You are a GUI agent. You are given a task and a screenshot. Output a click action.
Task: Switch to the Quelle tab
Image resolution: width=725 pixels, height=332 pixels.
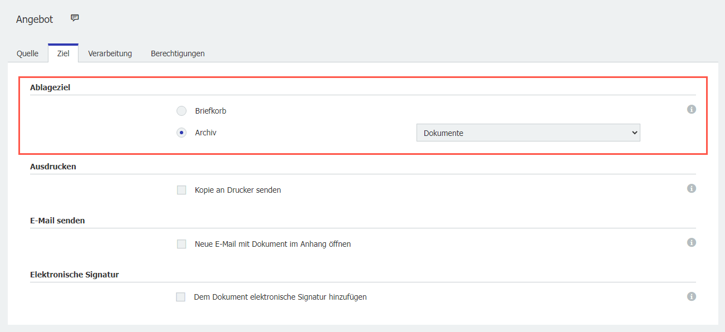tap(28, 53)
